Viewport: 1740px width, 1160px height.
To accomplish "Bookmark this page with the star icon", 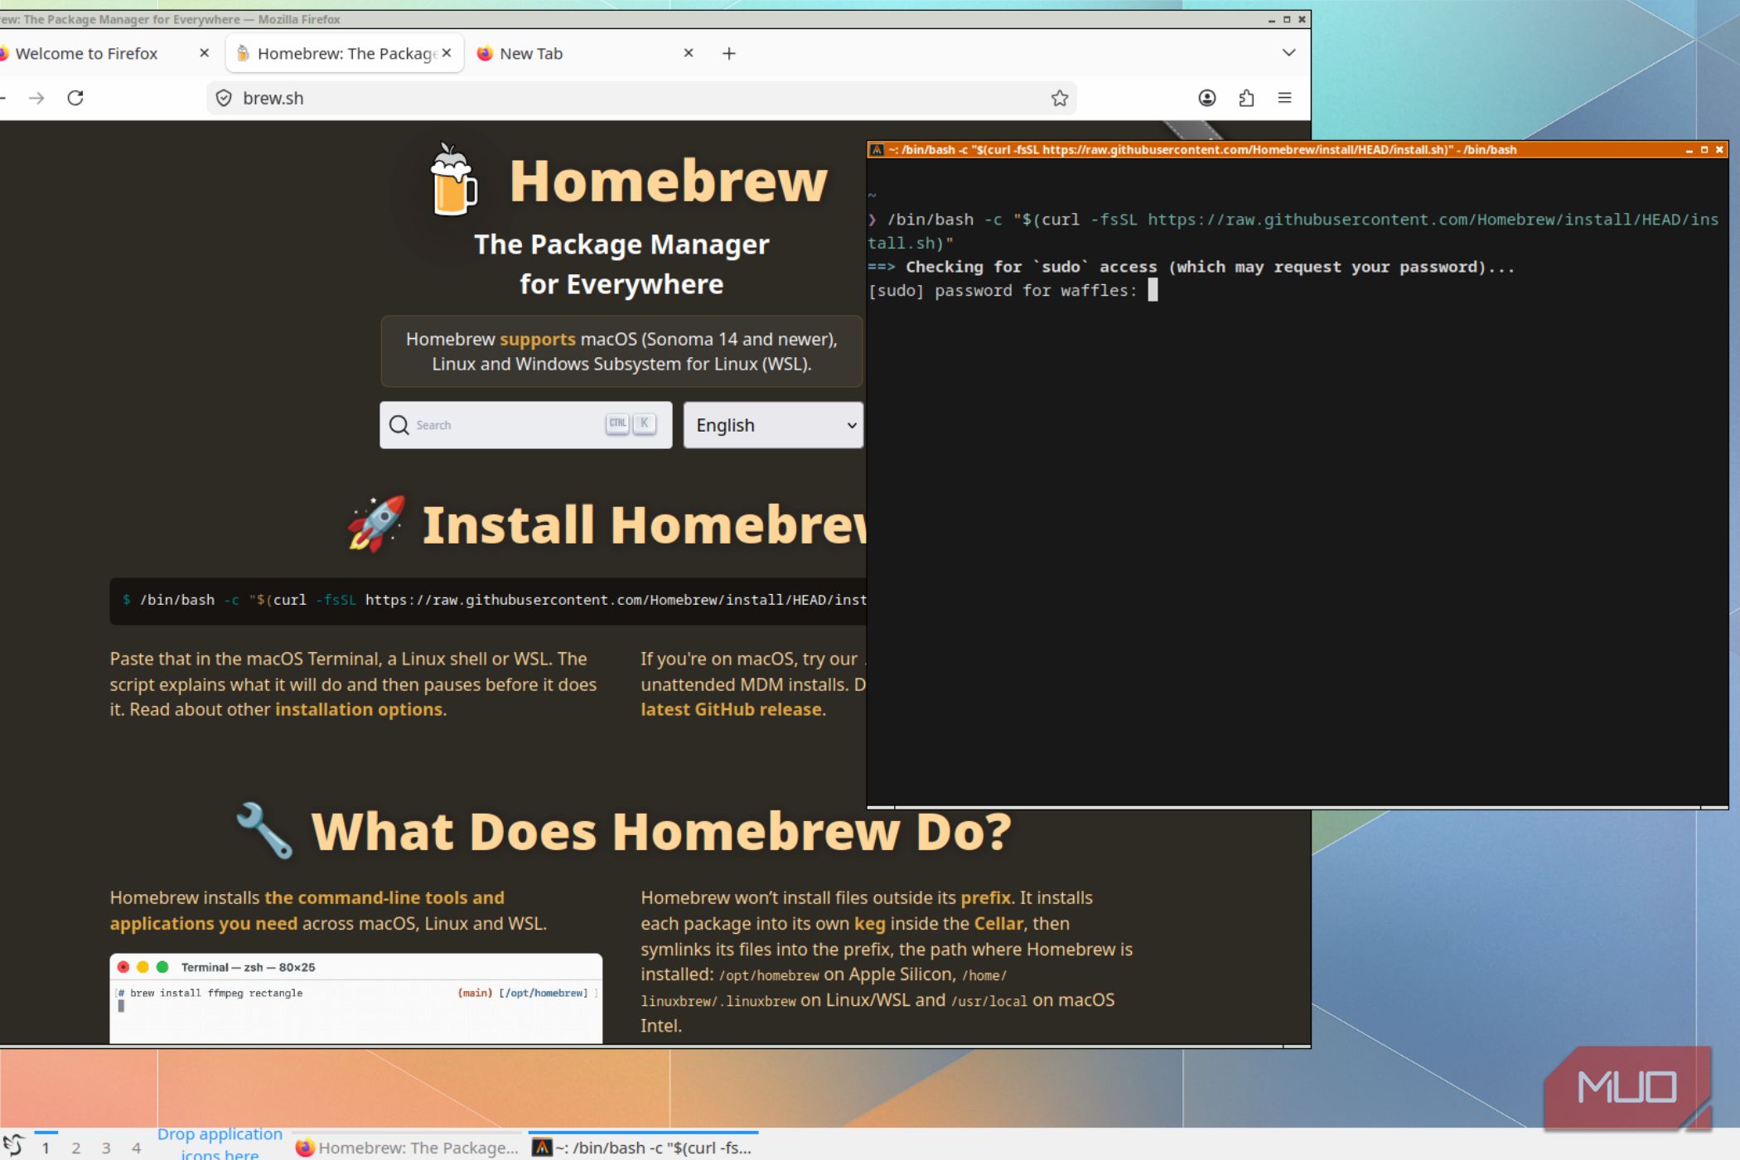I will tap(1059, 98).
